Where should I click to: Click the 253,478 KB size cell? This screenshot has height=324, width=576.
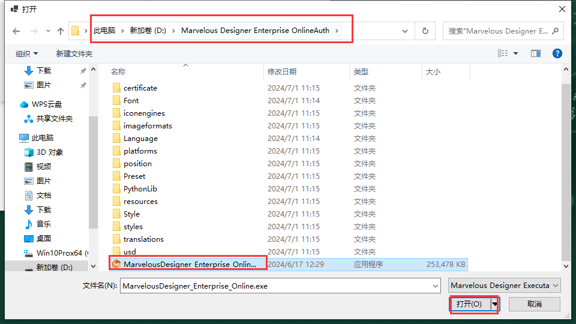click(x=446, y=265)
